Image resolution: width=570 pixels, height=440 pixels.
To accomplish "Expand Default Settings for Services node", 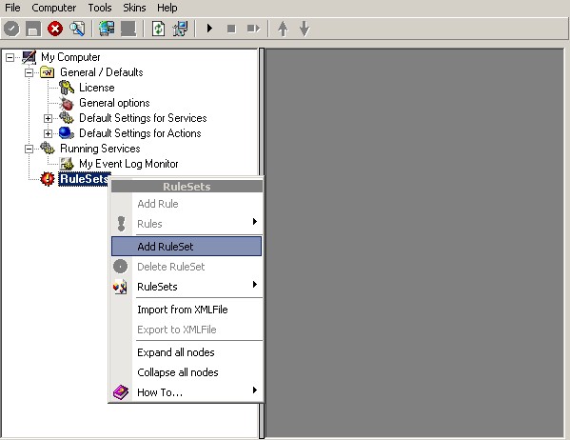I will coord(48,118).
